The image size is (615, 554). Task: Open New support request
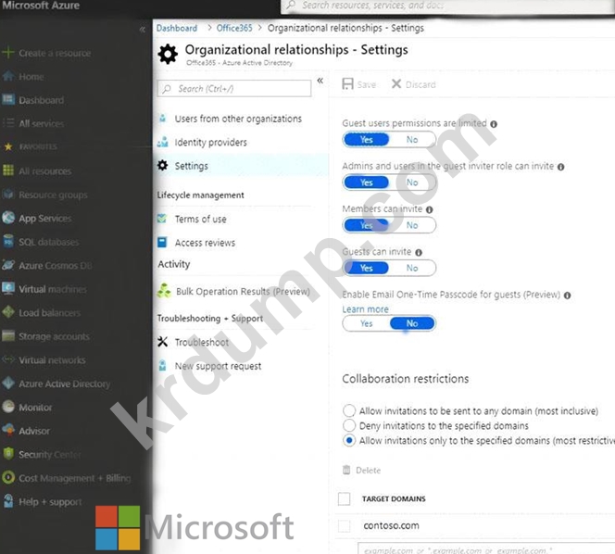(x=218, y=366)
